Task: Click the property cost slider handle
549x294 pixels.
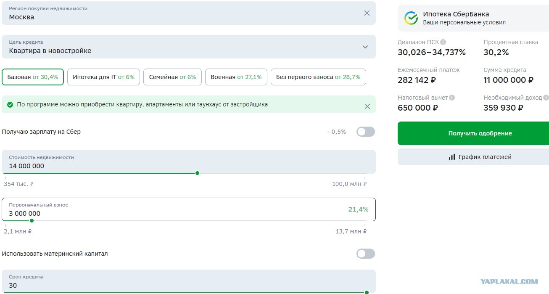Action: click(x=197, y=173)
